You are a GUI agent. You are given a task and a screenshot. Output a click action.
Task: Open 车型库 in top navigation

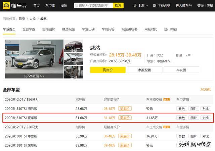(50, 6)
